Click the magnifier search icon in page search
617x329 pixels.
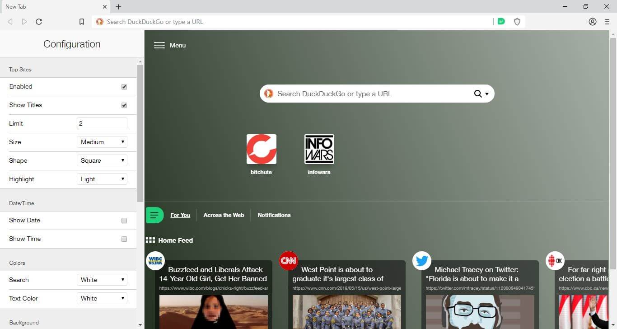point(478,94)
